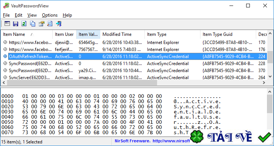Click the Refresh toolbar icon

[x=24, y=24]
